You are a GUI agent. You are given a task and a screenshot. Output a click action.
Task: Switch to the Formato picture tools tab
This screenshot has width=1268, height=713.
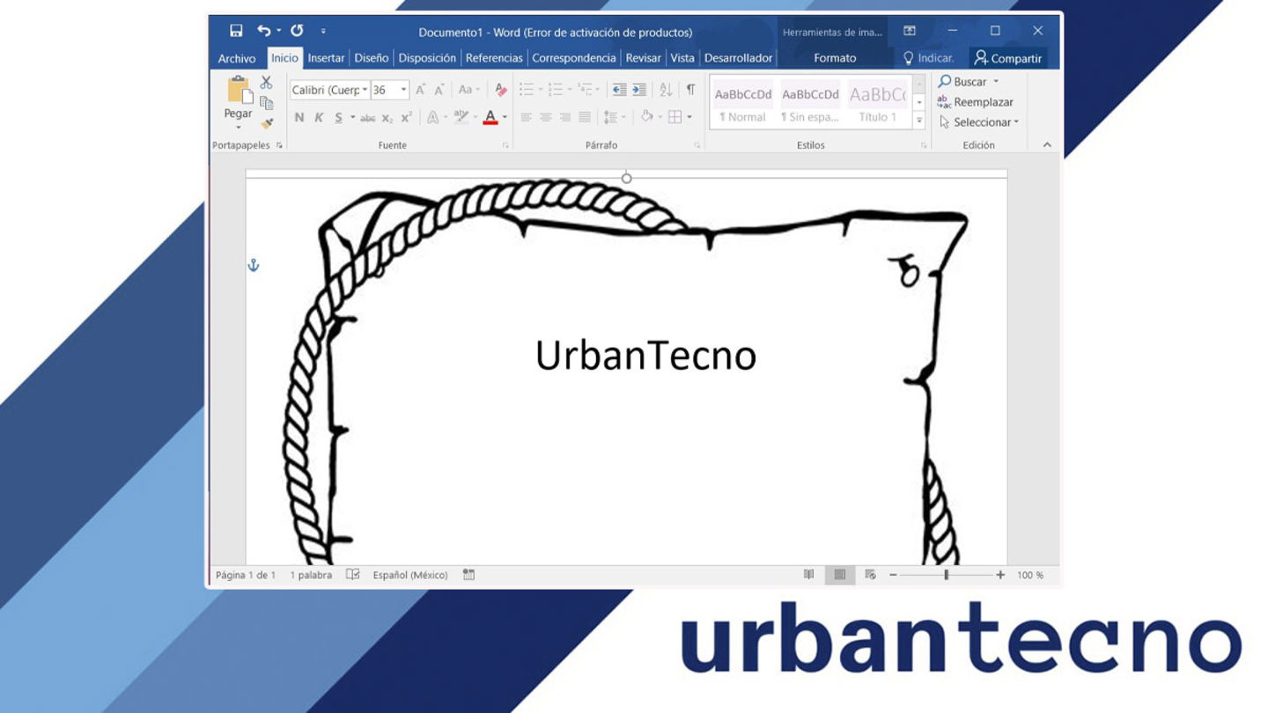tap(835, 58)
